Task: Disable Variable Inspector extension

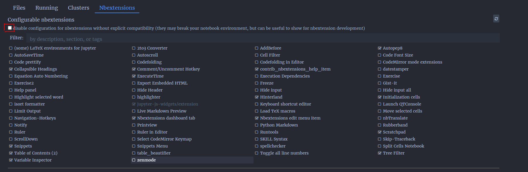Action: 11,160
